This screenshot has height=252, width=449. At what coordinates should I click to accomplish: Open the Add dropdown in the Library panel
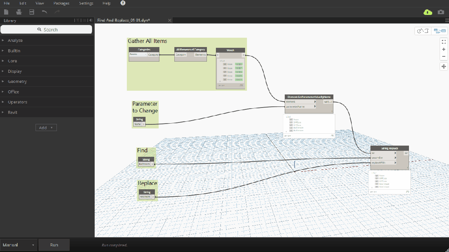pyautogui.click(x=46, y=127)
